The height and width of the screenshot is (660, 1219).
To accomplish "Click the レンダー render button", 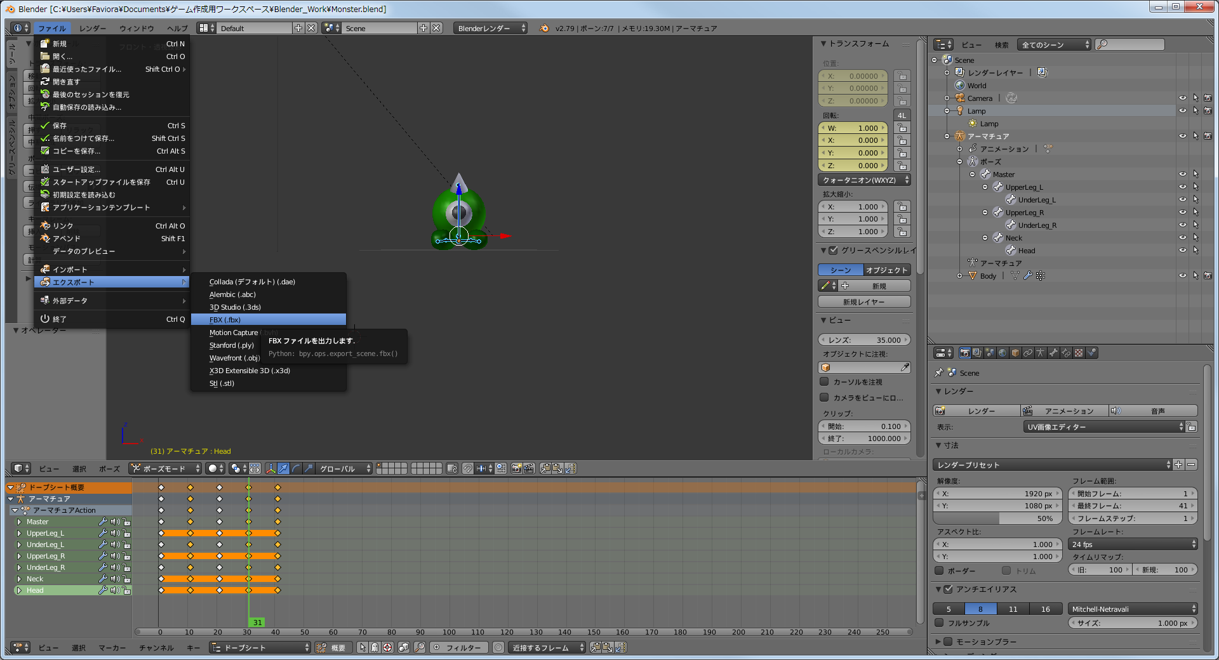I will click(976, 411).
